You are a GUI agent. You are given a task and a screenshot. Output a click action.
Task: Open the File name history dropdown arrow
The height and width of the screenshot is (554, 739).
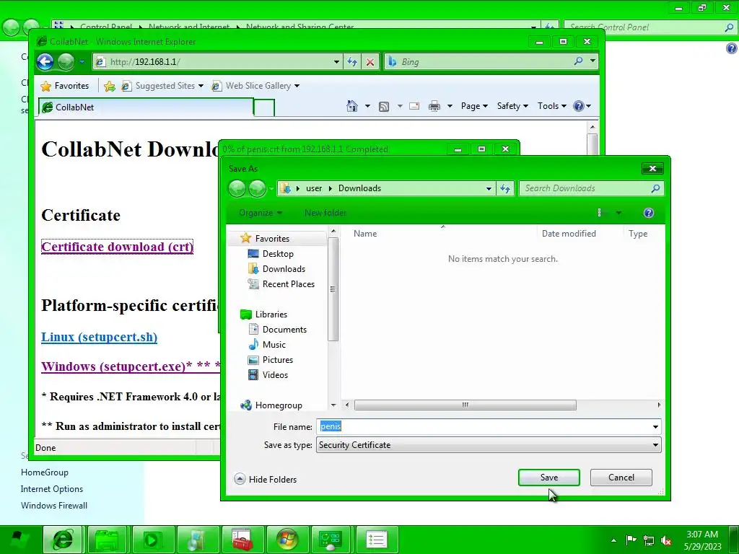pos(655,427)
